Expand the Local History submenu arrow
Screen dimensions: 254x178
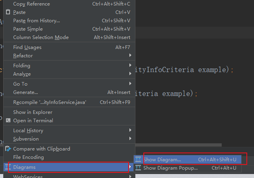130,130
